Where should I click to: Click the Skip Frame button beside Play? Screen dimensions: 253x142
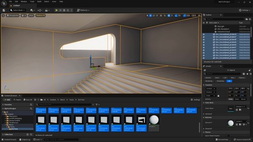point(60,10)
